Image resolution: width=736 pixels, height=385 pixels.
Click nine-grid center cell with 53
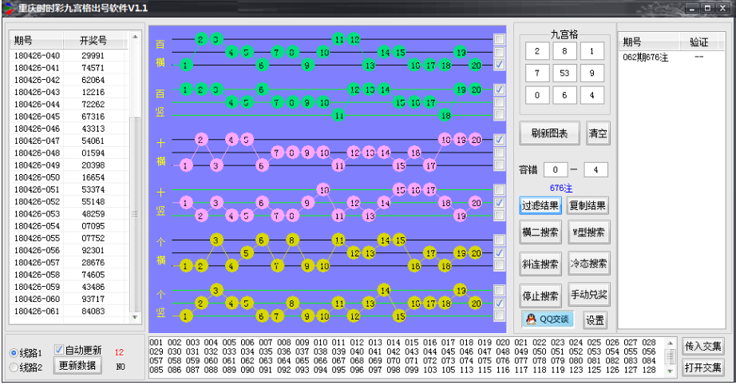click(x=564, y=73)
